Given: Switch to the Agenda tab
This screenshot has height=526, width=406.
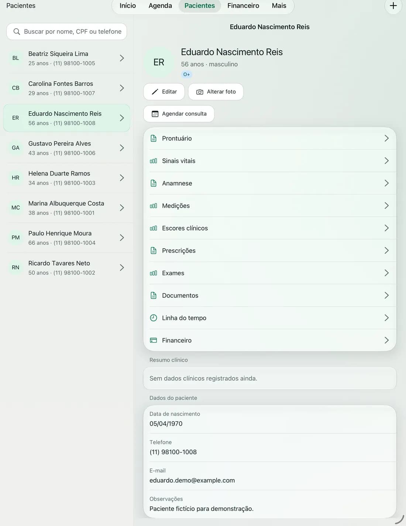Looking at the screenshot, I should [160, 6].
